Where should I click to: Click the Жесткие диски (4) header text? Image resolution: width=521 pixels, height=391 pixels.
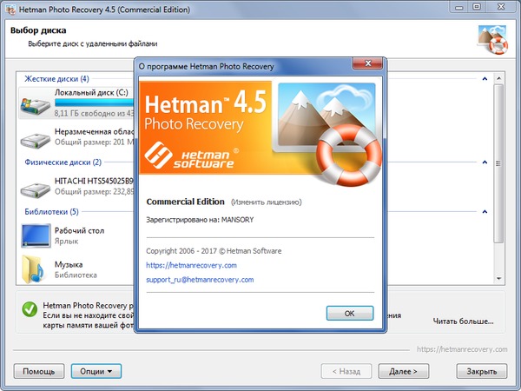pyautogui.click(x=56, y=79)
